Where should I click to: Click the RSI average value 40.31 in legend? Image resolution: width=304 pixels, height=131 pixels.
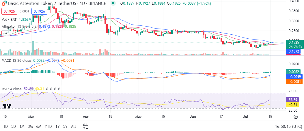click(x=39, y=89)
